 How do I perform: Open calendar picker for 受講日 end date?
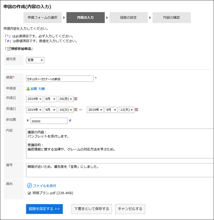136,110
